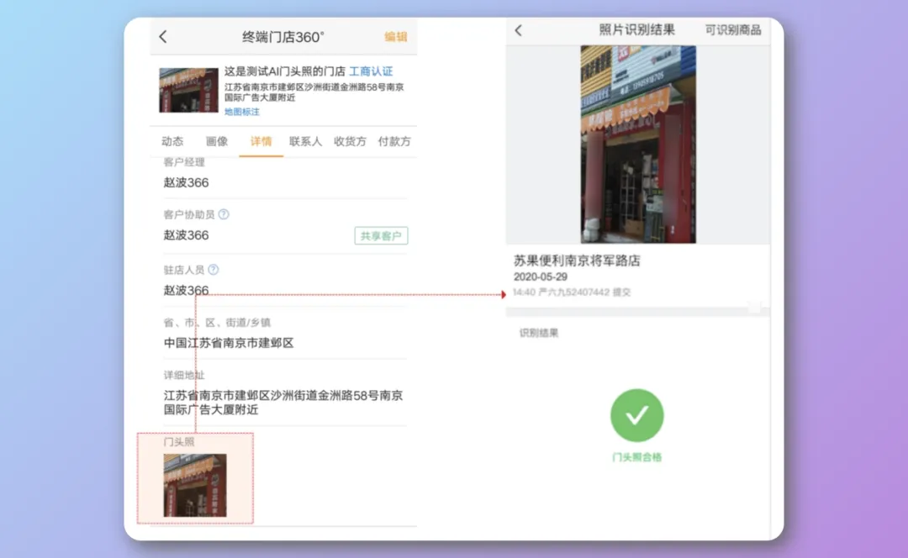The image size is (908, 558).
Task: Tap the 共享客户 button
Action: coord(381,235)
